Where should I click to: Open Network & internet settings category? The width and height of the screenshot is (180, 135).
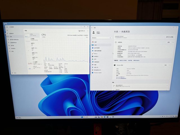pos(98,51)
